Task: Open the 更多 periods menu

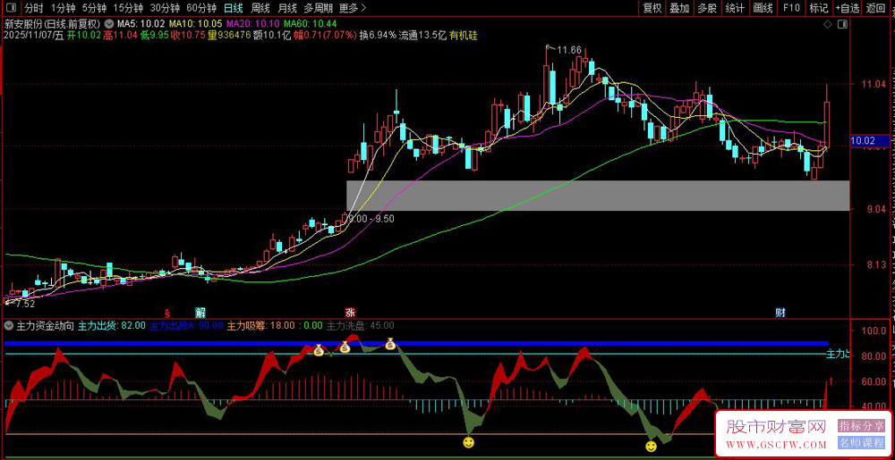Action: (352, 8)
